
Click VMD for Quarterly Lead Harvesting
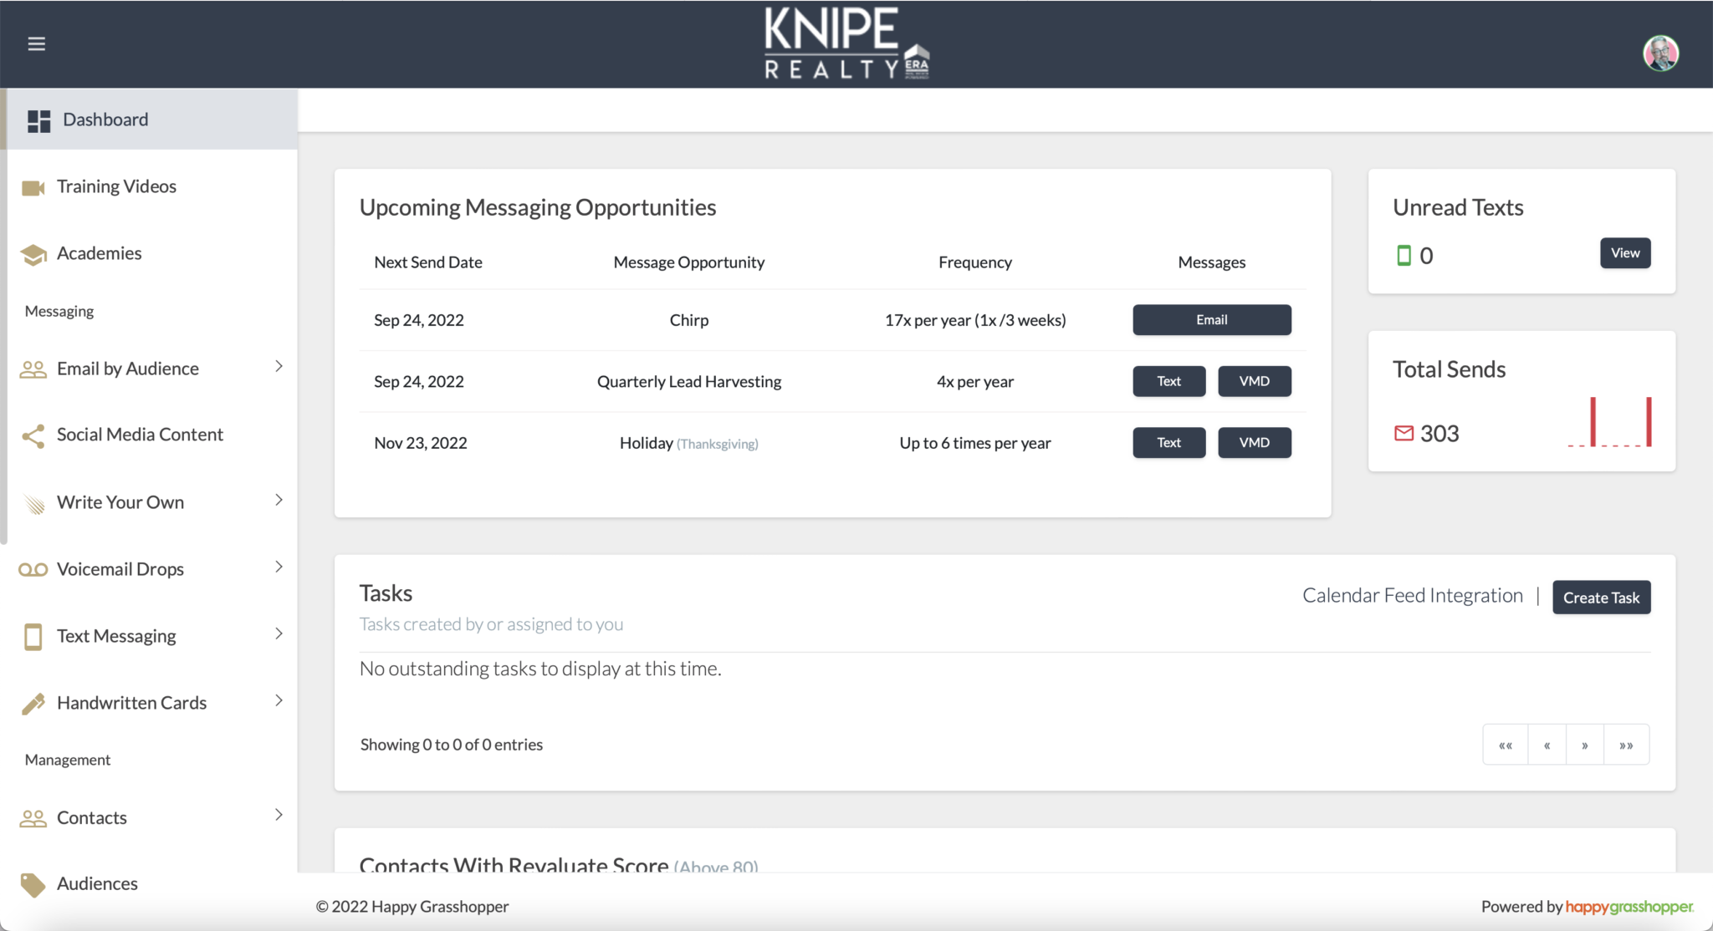(1254, 381)
